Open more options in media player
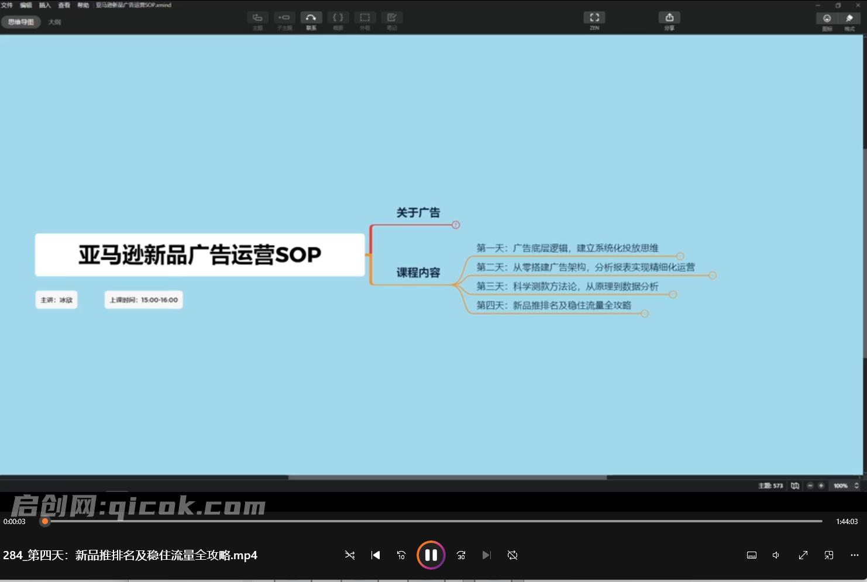 pos(855,555)
